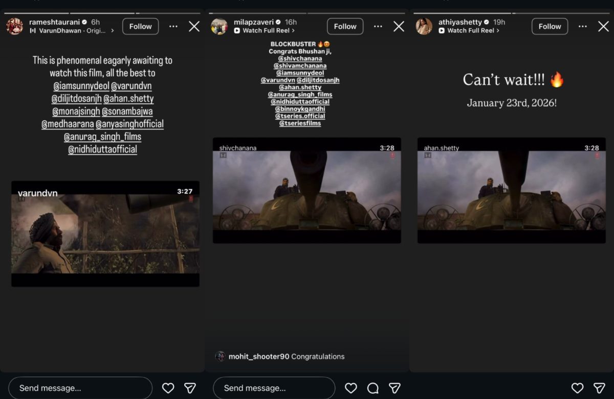
Task: Like the athiyashetty story
Action: click(577, 388)
